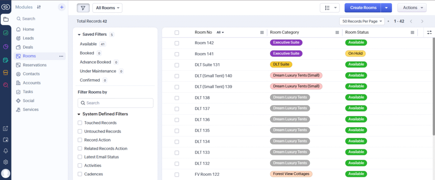Screen dimensions: 435x180
Task: Go to next page arrow
Action: coord(422,21)
